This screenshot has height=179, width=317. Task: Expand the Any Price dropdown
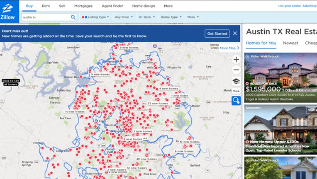pyautogui.click(x=124, y=17)
